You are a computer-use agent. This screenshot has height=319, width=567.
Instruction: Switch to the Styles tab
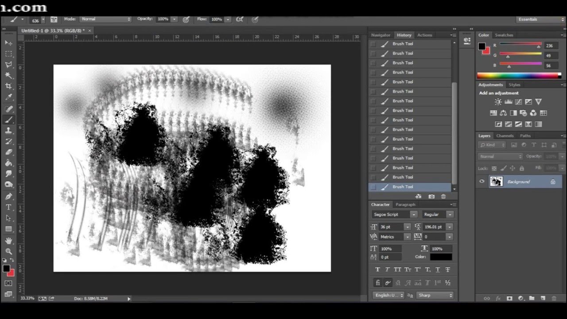pos(514,85)
